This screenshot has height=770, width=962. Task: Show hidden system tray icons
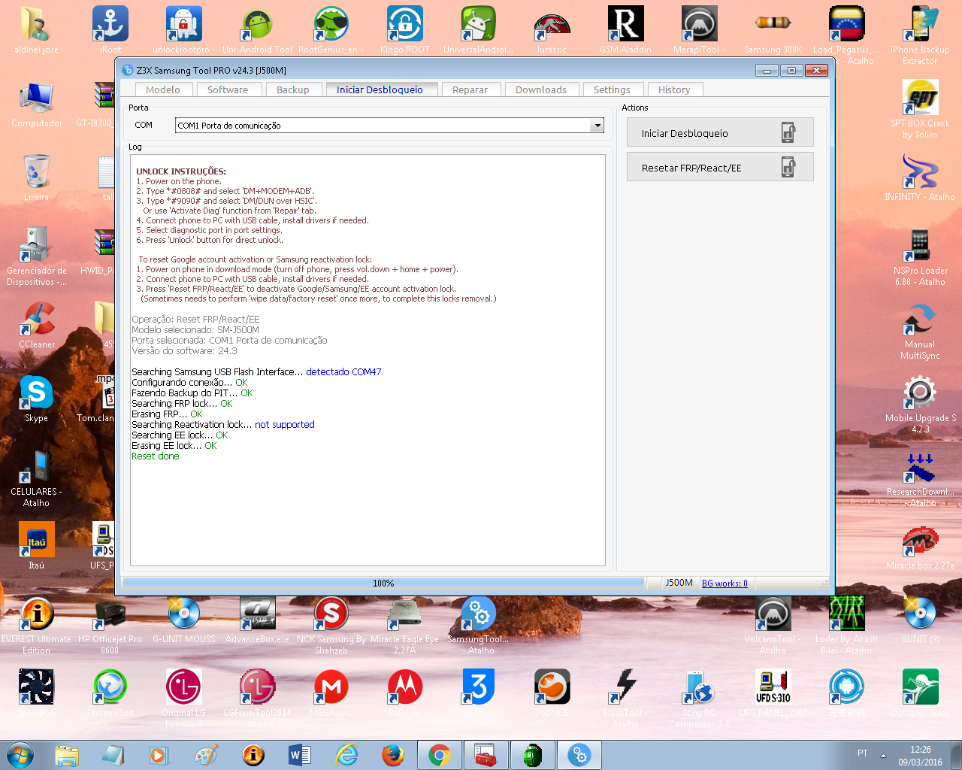coord(883,755)
